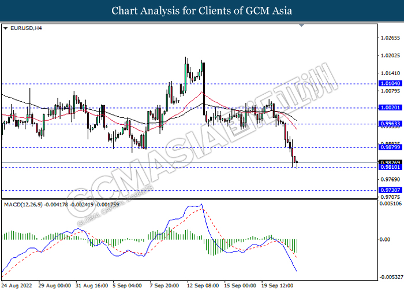Click the 15 Sep 00:00 time label
This screenshot has width=404, height=289.
click(240, 286)
